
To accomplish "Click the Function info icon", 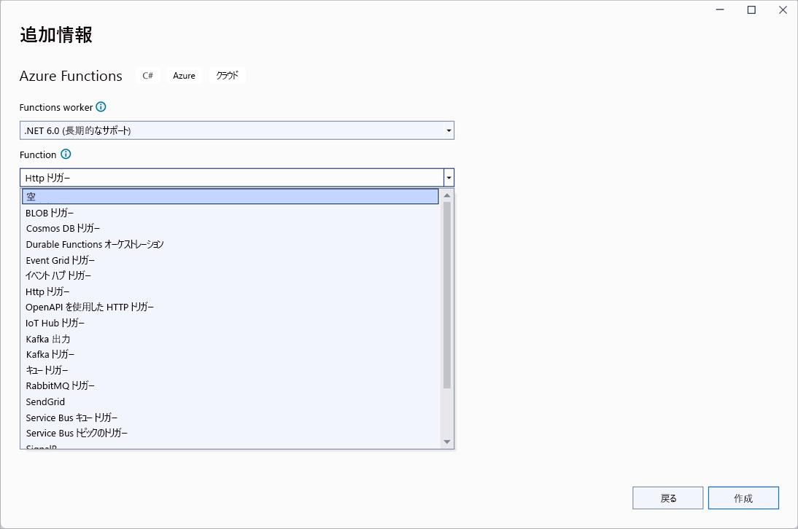I will tap(66, 154).
